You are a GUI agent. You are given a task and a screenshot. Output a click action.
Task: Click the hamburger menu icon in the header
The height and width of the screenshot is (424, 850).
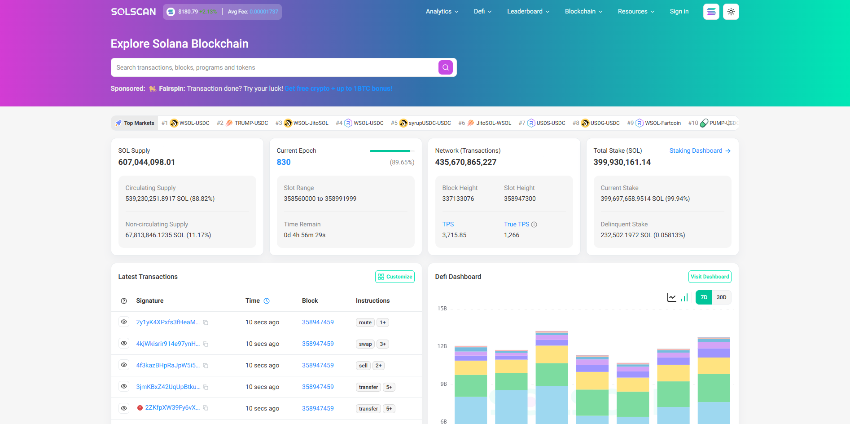coord(711,11)
